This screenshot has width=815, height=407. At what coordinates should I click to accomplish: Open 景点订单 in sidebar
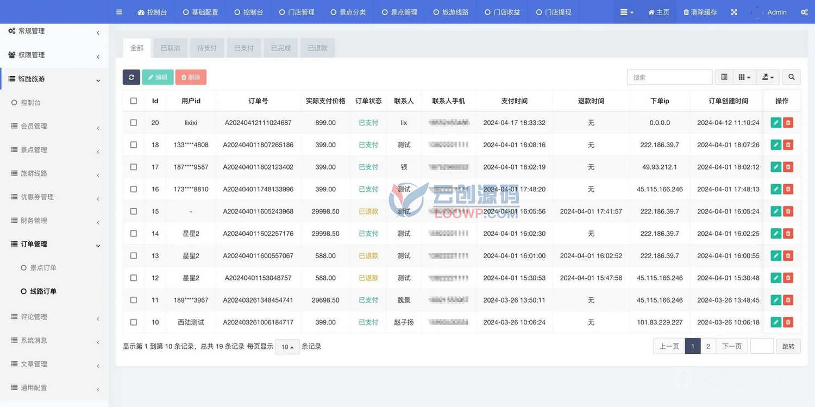pyautogui.click(x=43, y=268)
